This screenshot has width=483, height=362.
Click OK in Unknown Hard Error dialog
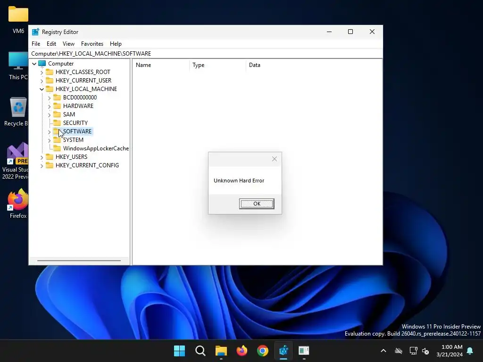click(257, 204)
